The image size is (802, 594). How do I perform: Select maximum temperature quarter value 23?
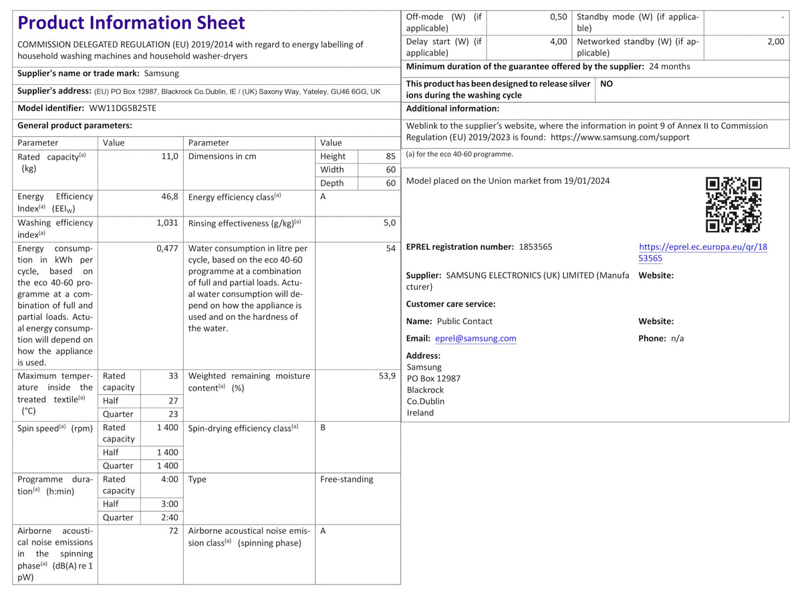(x=173, y=414)
